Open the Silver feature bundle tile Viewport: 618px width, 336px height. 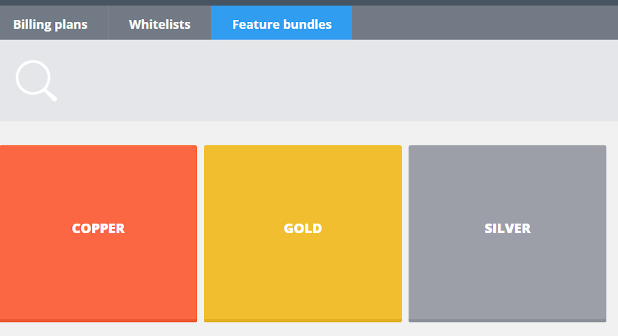click(x=507, y=233)
